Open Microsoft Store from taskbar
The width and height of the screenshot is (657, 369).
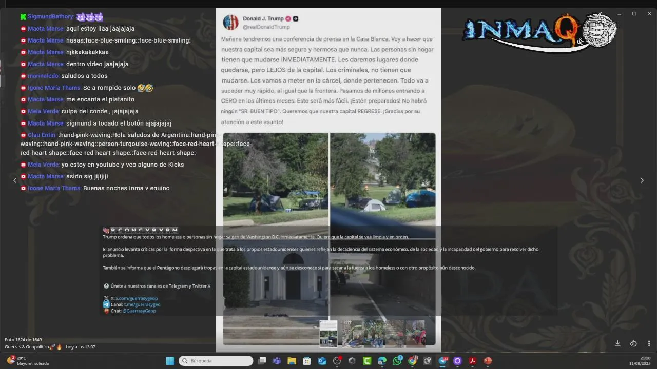307,361
